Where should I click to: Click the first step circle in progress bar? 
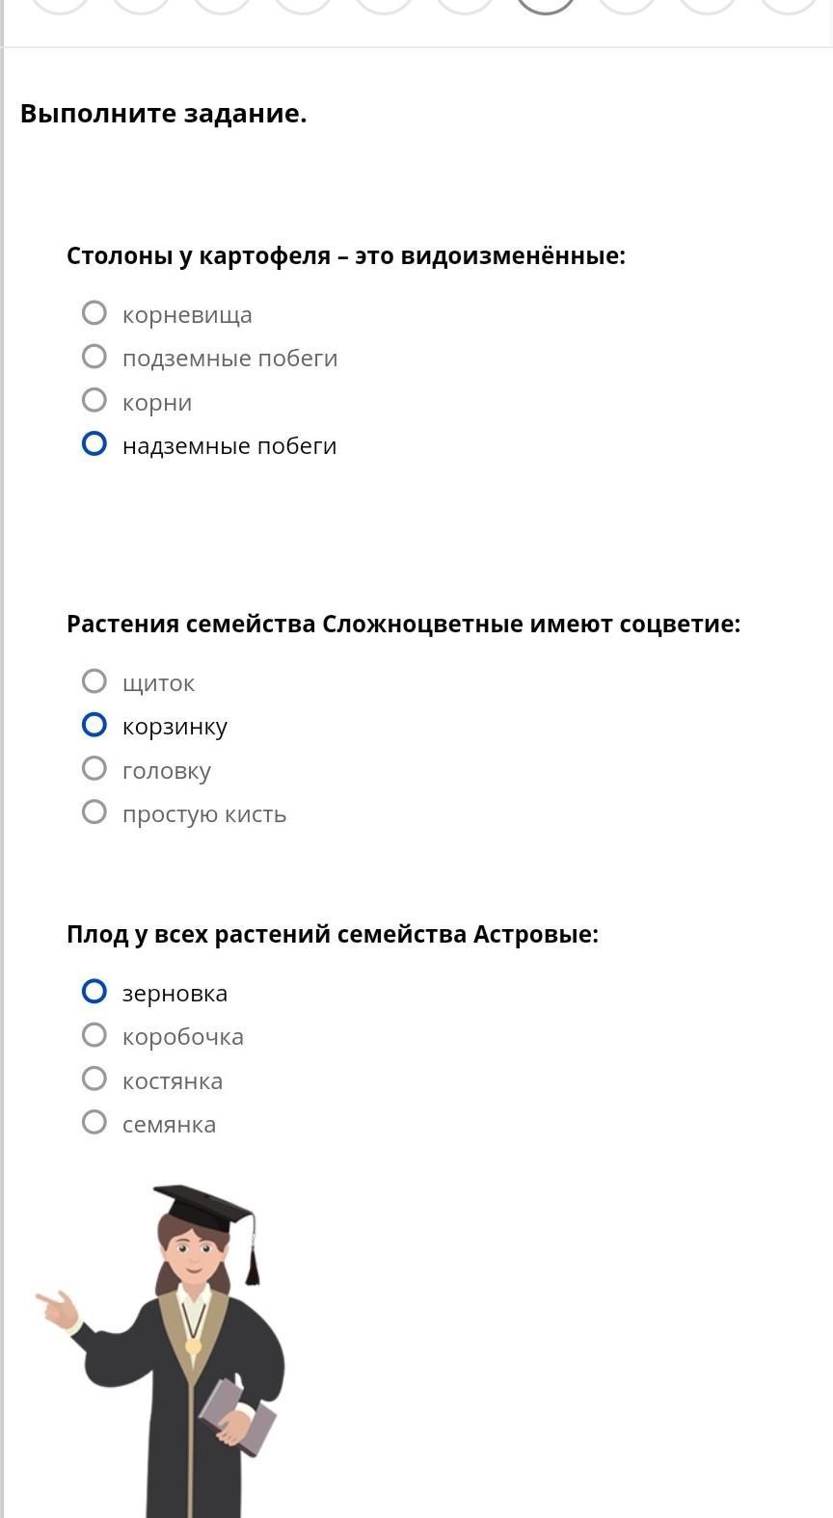pyautogui.click(x=60, y=5)
